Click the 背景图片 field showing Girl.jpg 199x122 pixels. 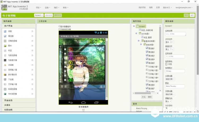[x=175, y=71]
